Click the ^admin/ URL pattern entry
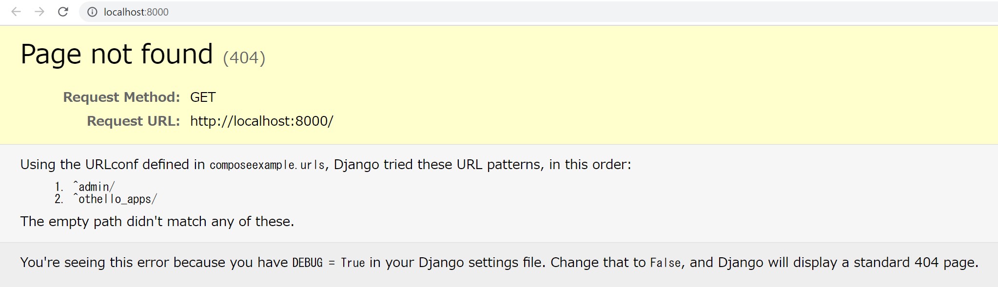The height and width of the screenshot is (287, 998). click(94, 187)
